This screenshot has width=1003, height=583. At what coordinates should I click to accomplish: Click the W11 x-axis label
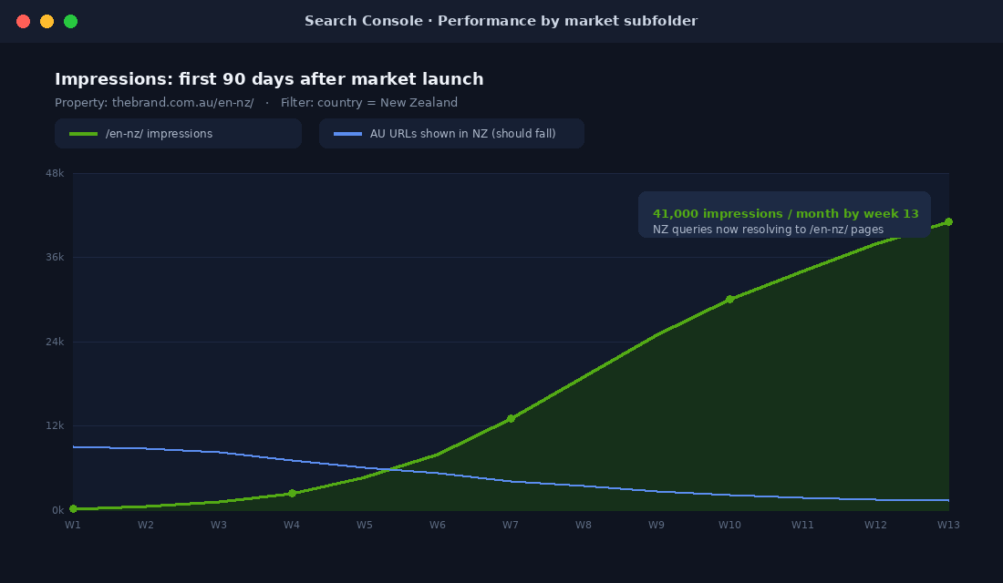802,525
